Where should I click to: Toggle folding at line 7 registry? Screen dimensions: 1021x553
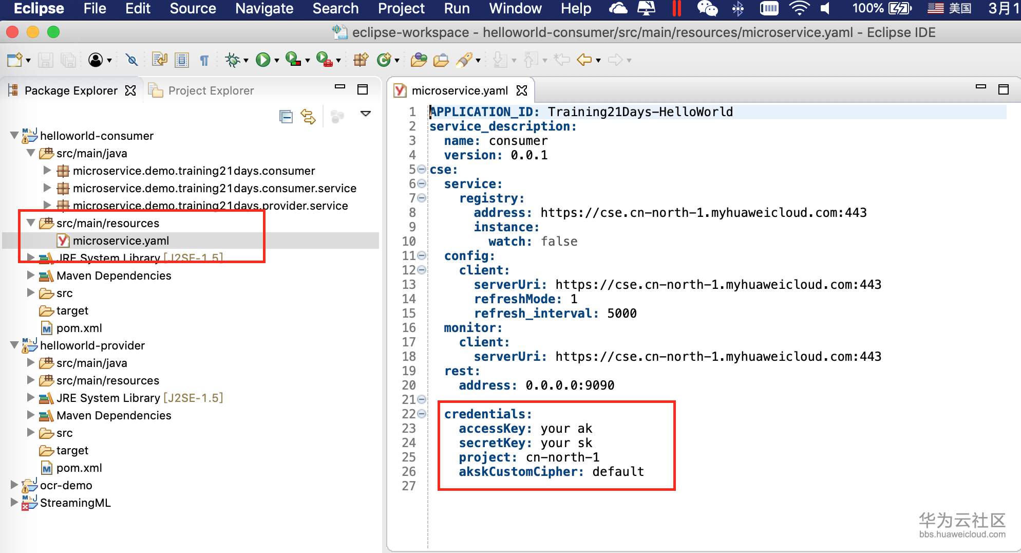[x=422, y=198]
